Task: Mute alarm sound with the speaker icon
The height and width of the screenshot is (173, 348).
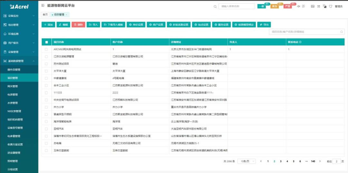Action: pyautogui.click(x=298, y=6)
